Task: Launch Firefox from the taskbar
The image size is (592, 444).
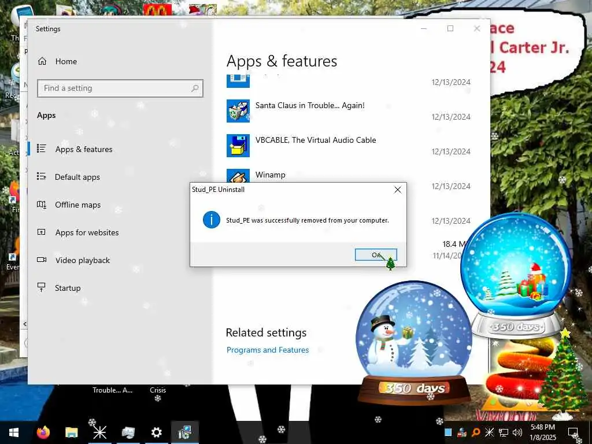Action: click(x=43, y=432)
